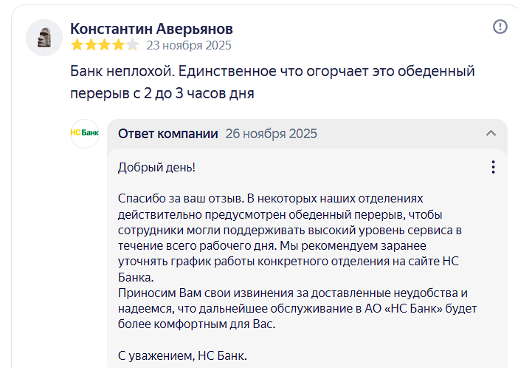Image resolution: width=518 pixels, height=368 pixels.
Task: Open Константин Аверьянов's profile name
Action: point(151,28)
